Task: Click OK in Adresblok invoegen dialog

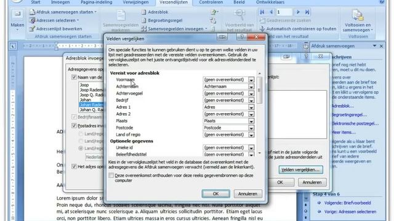Action: 280,182
